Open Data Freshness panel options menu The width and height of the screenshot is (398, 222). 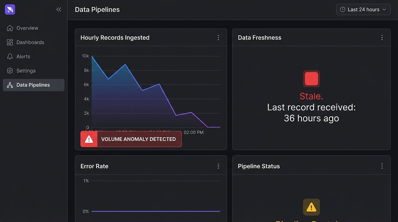coord(382,38)
